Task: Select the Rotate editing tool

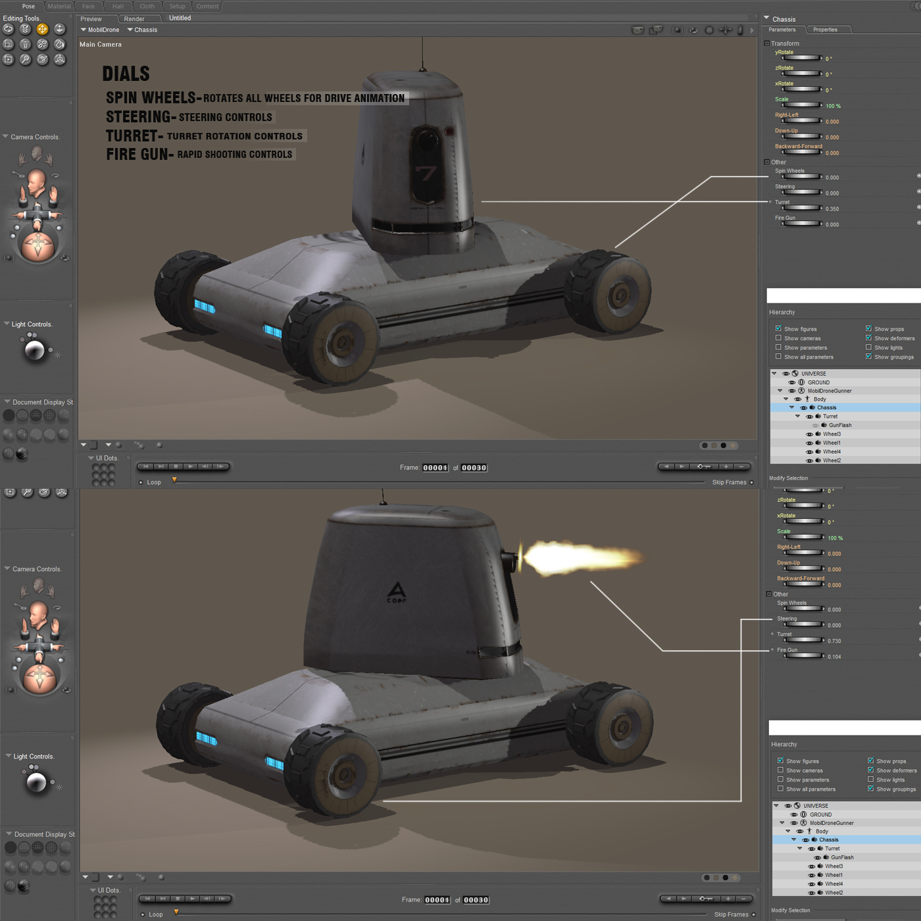Action: pyautogui.click(x=8, y=29)
